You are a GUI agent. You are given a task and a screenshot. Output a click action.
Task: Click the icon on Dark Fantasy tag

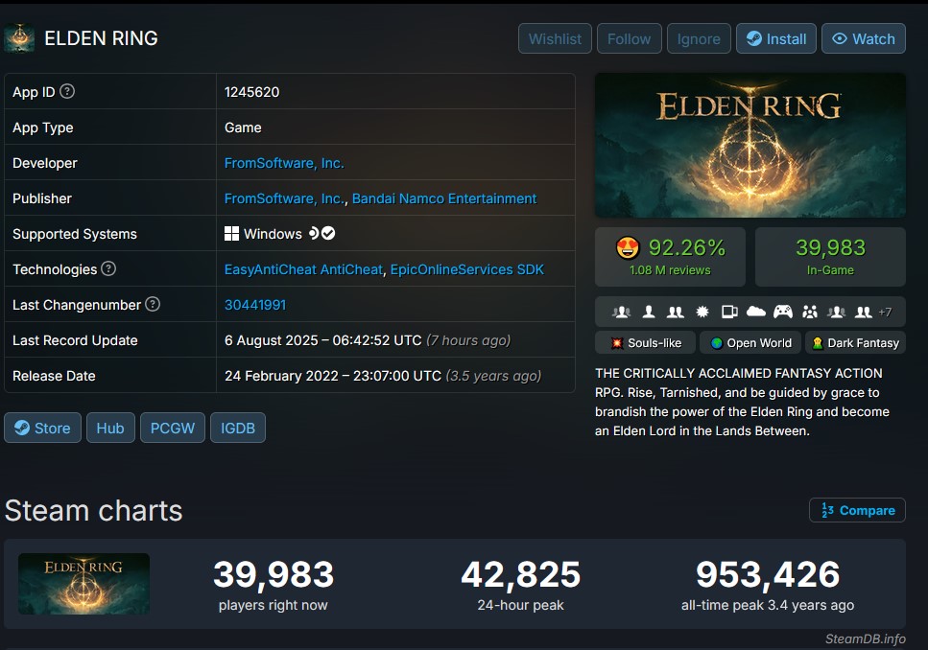818,343
